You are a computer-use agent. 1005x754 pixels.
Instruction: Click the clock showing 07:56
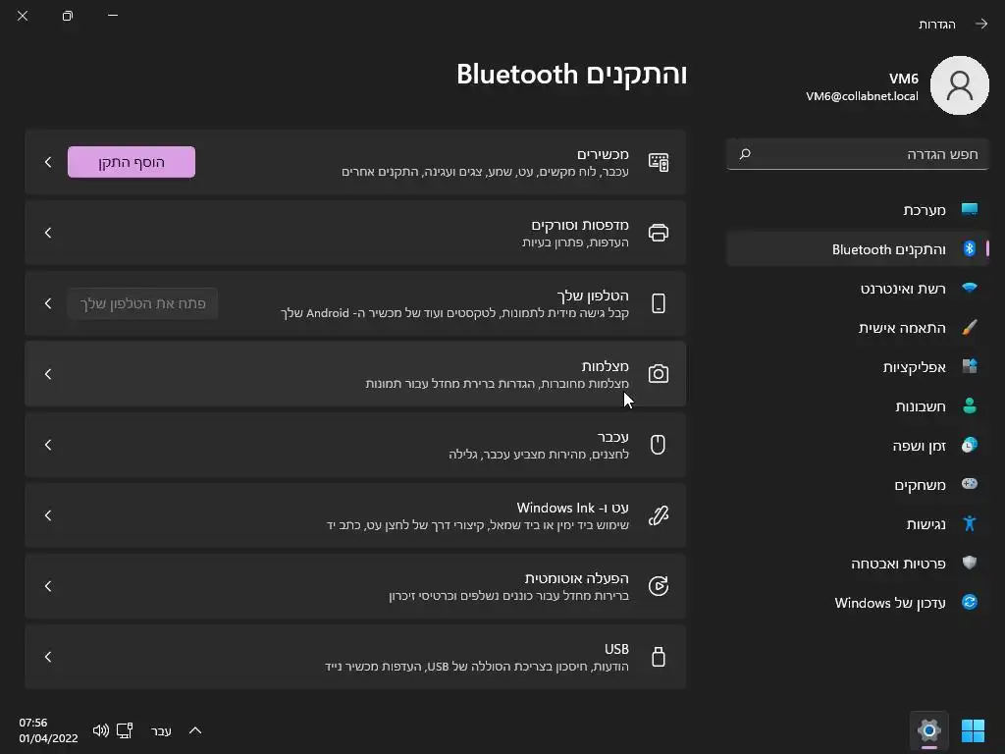(x=33, y=723)
